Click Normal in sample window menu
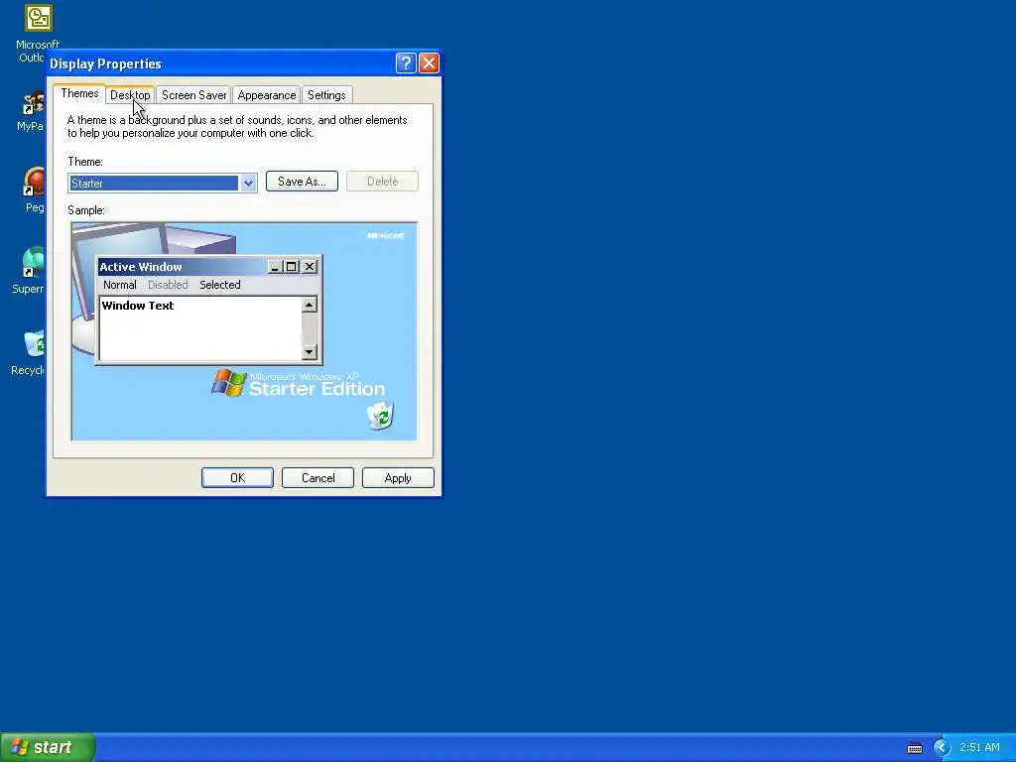The height and width of the screenshot is (762, 1016). click(x=120, y=285)
